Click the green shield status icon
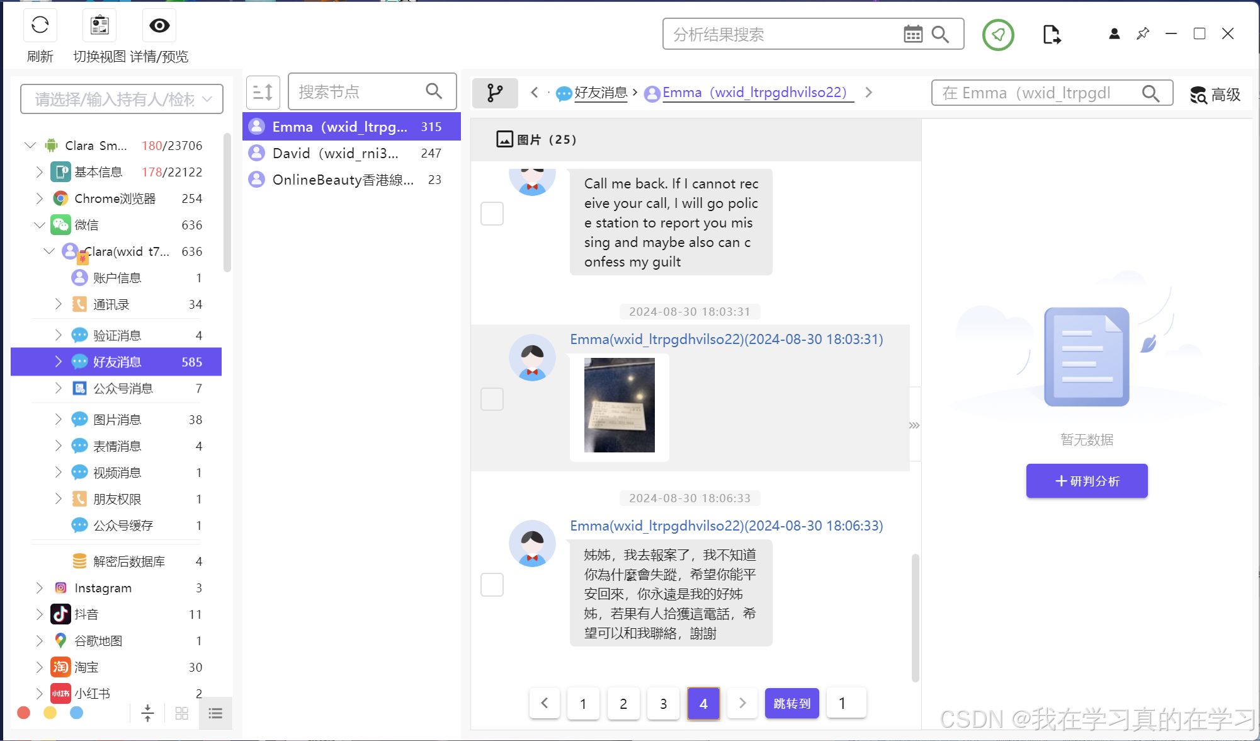This screenshot has height=741, width=1260. pyautogui.click(x=998, y=35)
